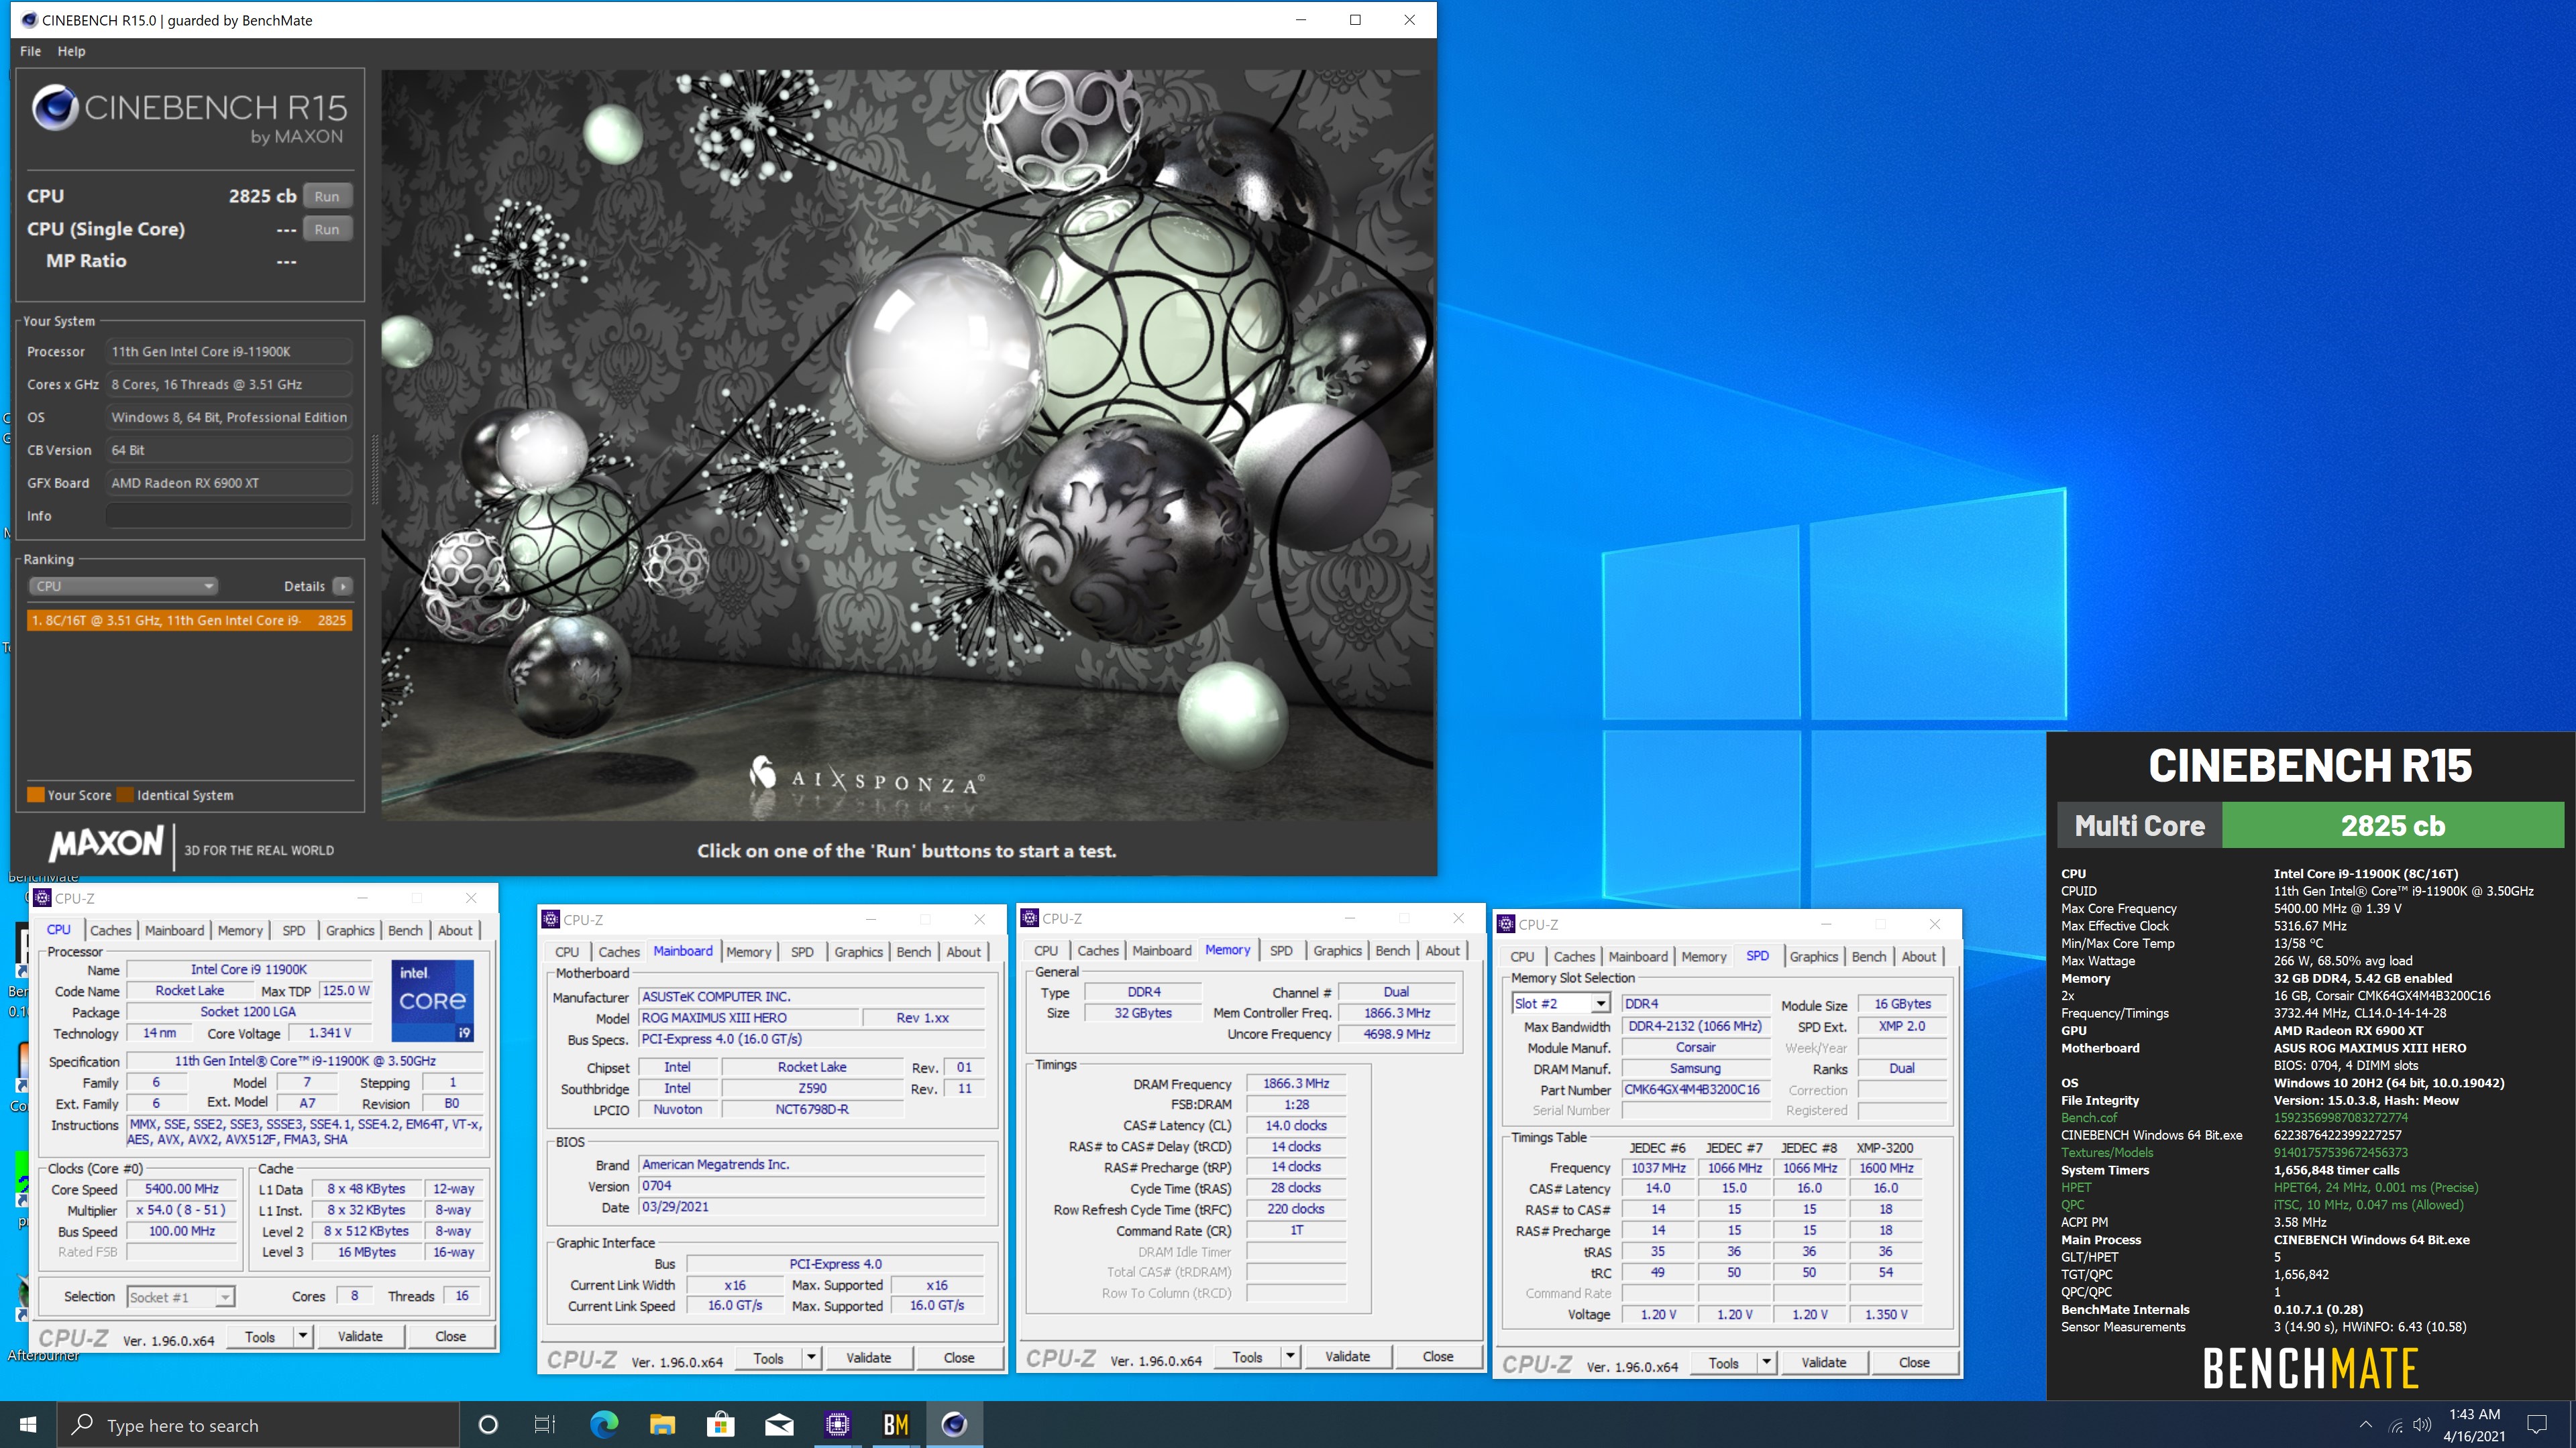The width and height of the screenshot is (2576, 1448).
Task: Launch Microsoft Edge from the taskbar
Action: pos(604,1424)
